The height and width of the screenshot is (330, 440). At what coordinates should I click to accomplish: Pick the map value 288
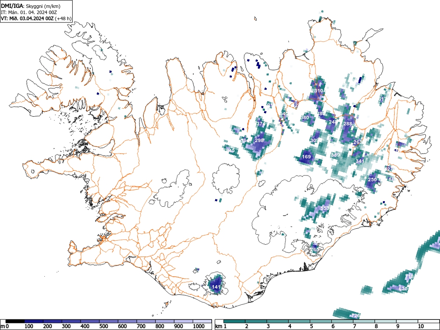coord(348,124)
